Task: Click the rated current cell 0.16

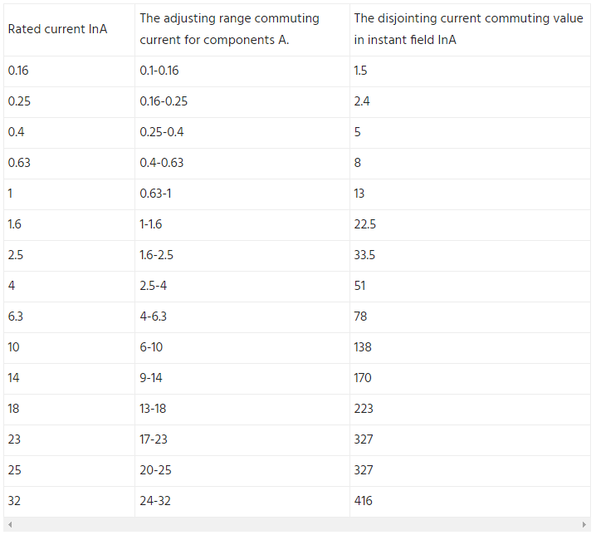Action: 69,71
